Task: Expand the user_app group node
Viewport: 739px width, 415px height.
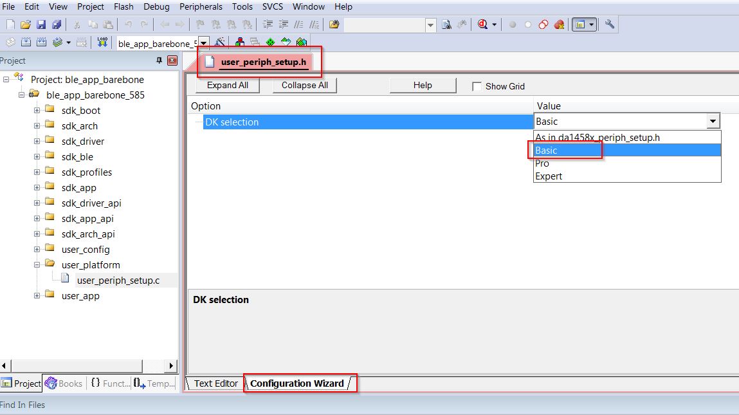Action: (37, 296)
